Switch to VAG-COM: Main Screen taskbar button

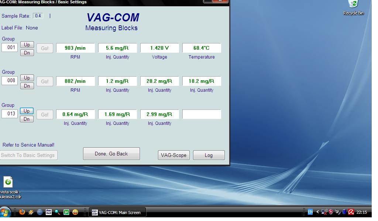pos(117,212)
